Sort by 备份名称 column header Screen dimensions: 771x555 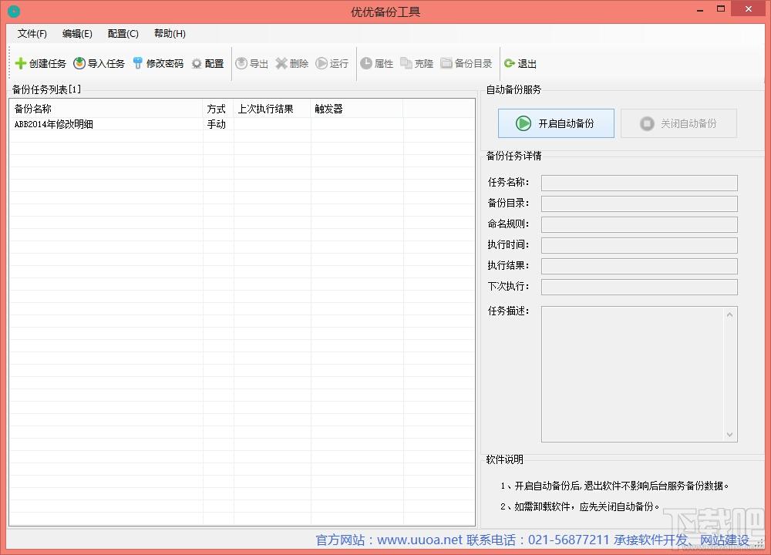pyautogui.click(x=106, y=109)
